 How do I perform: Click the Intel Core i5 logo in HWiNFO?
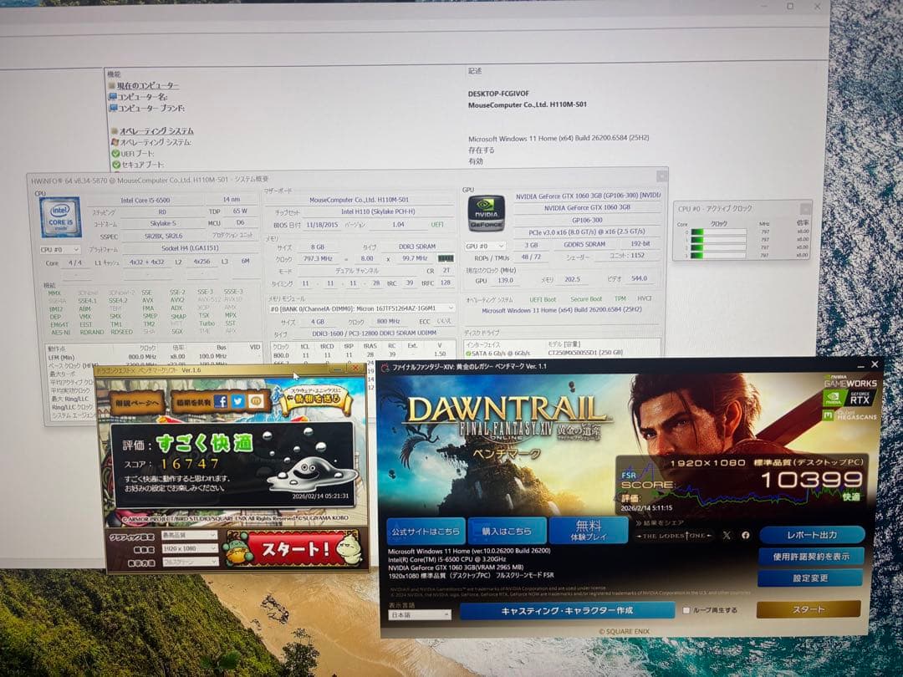(59, 215)
